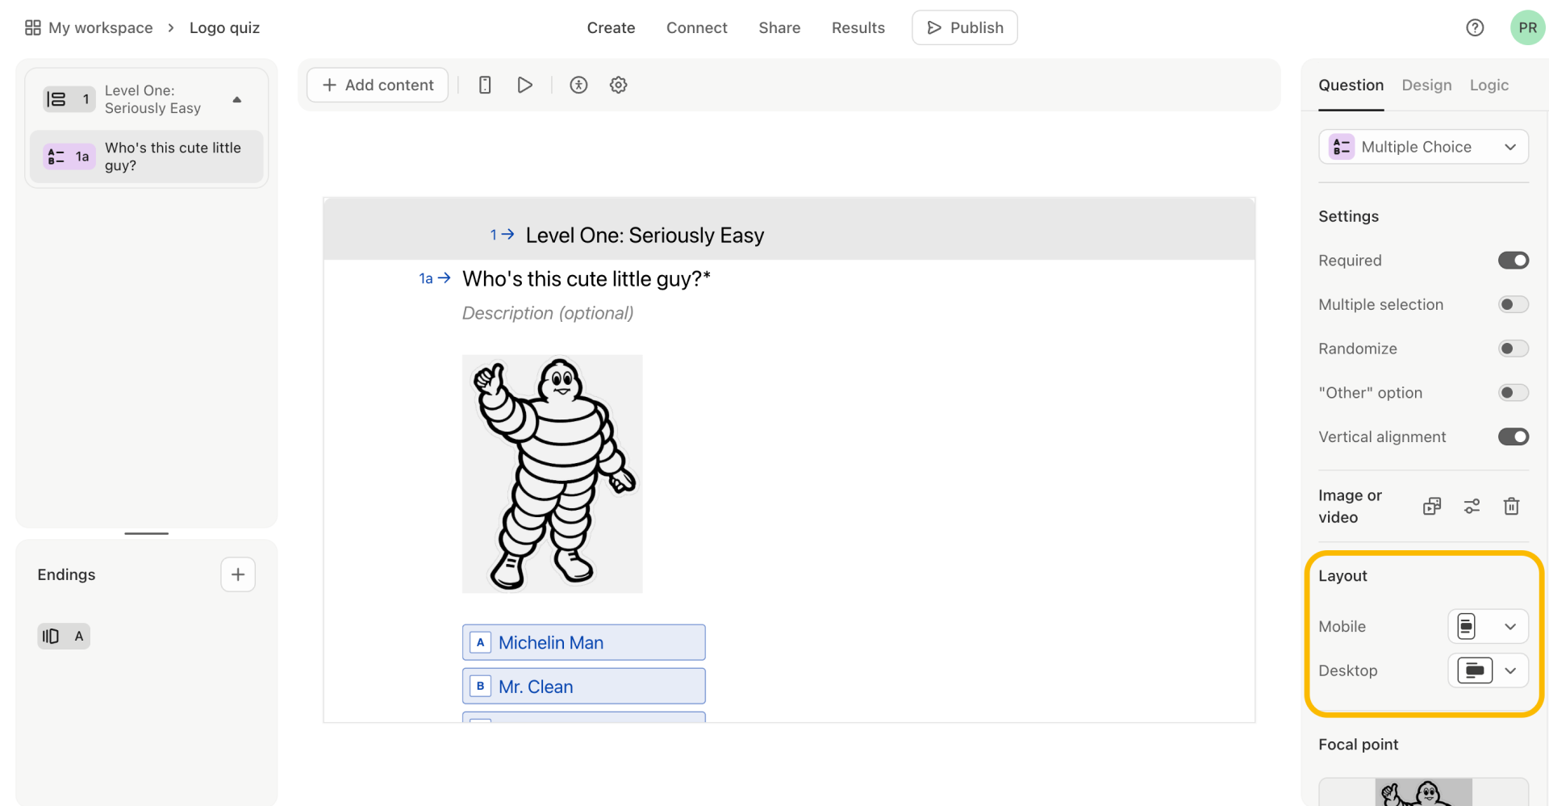Open mobile preview icon in toolbar
This screenshot has width=1549, height=806.
485,85
